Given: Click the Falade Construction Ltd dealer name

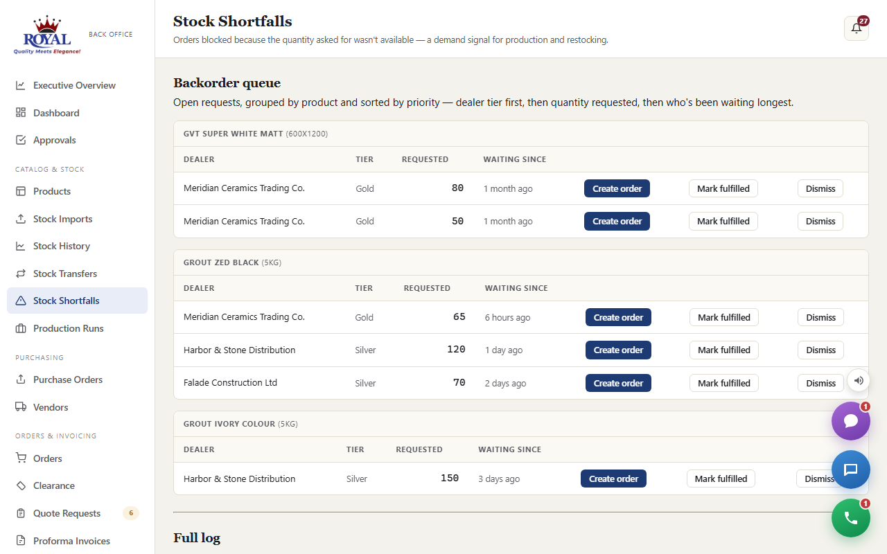Looking at the screenshot, I should click(x=230, y=382).
